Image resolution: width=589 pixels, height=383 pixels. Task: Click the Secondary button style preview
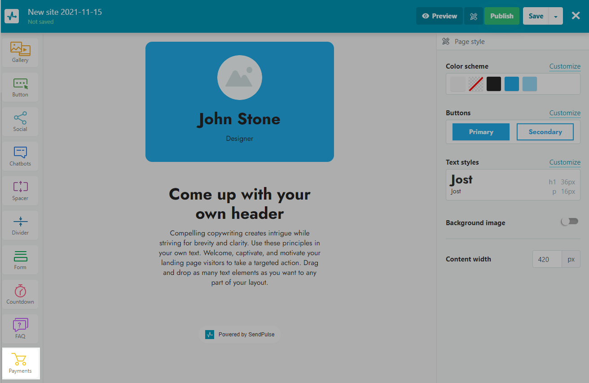click(x=545, y=132)
